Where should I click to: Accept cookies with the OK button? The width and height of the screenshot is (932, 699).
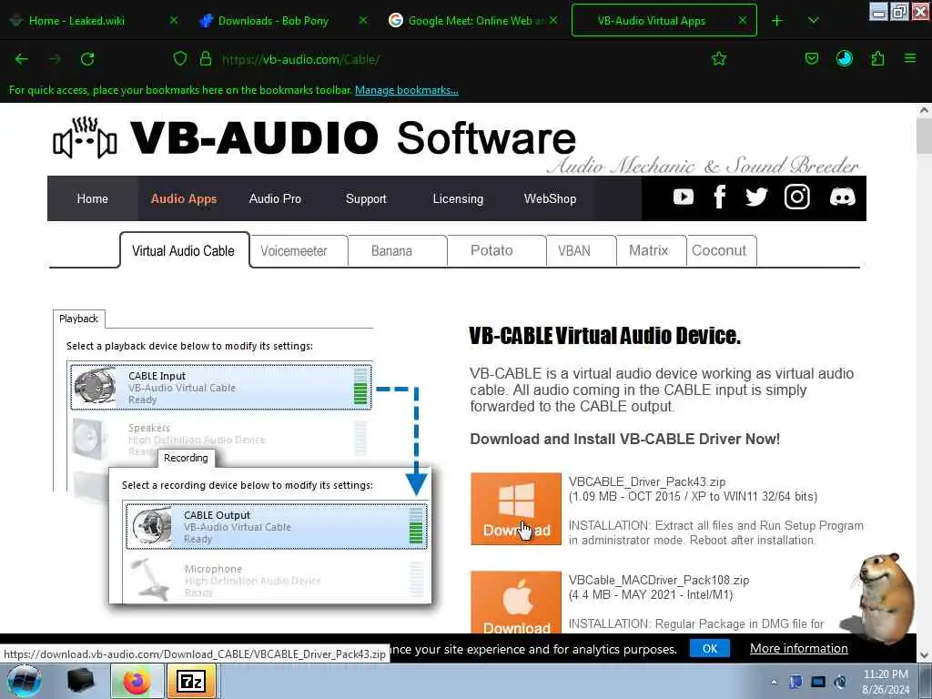pos(710,648)
